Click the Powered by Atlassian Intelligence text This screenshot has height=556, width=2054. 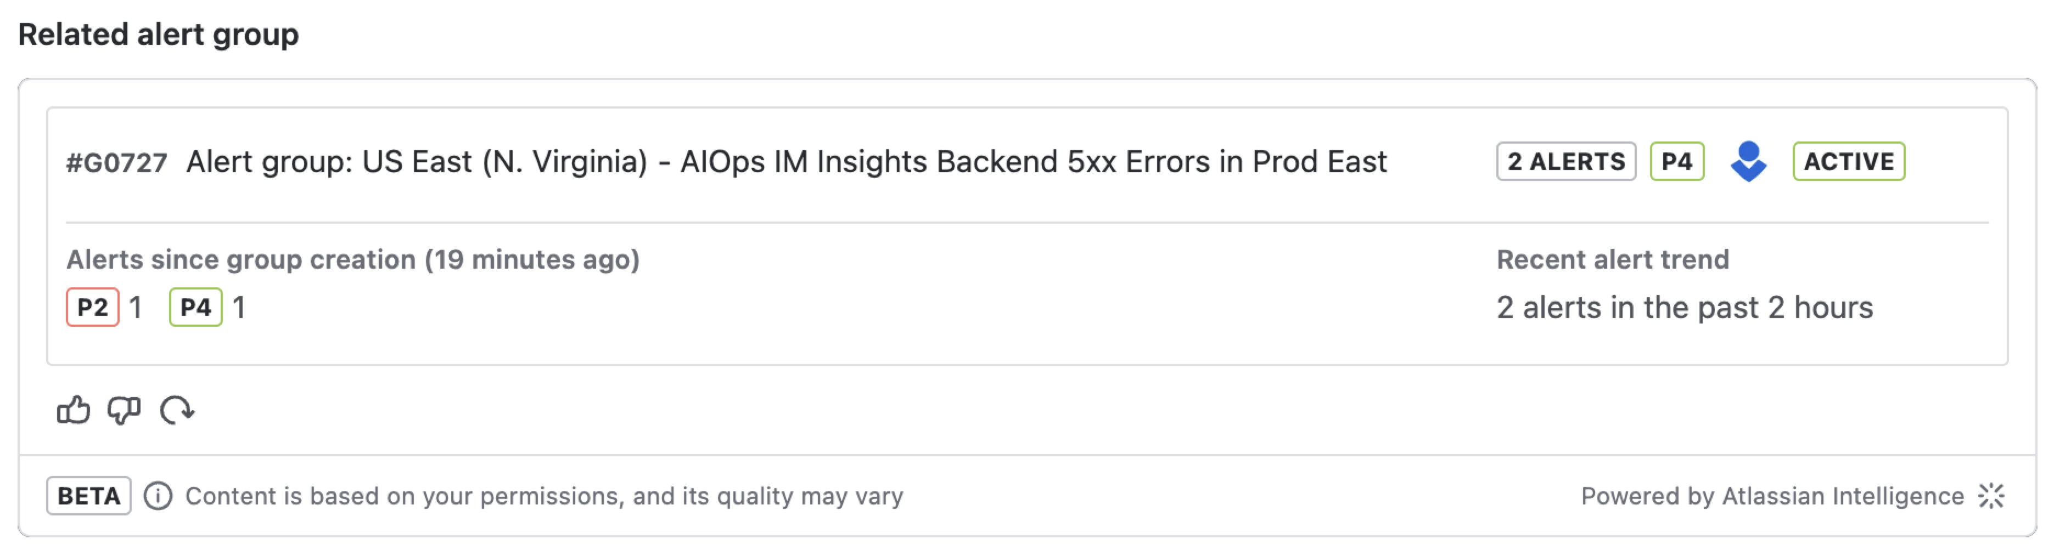click(1772, 496)
